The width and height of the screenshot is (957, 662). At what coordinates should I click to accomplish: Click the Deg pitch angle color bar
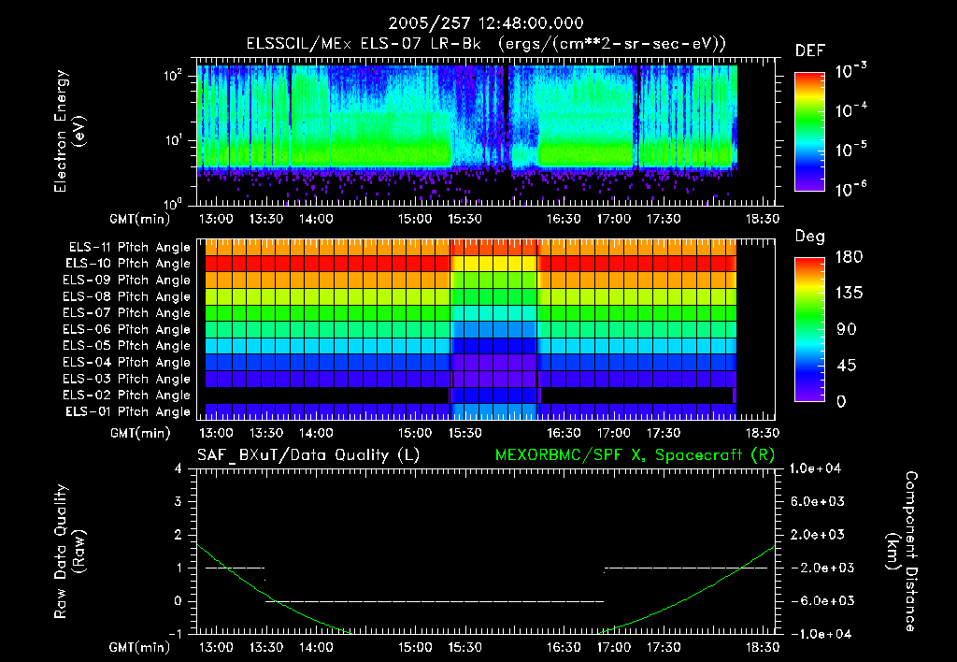(809, 329)
